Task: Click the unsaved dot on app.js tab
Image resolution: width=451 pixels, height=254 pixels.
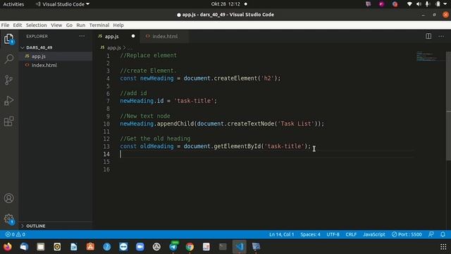Action: click(x=133, y=36)
